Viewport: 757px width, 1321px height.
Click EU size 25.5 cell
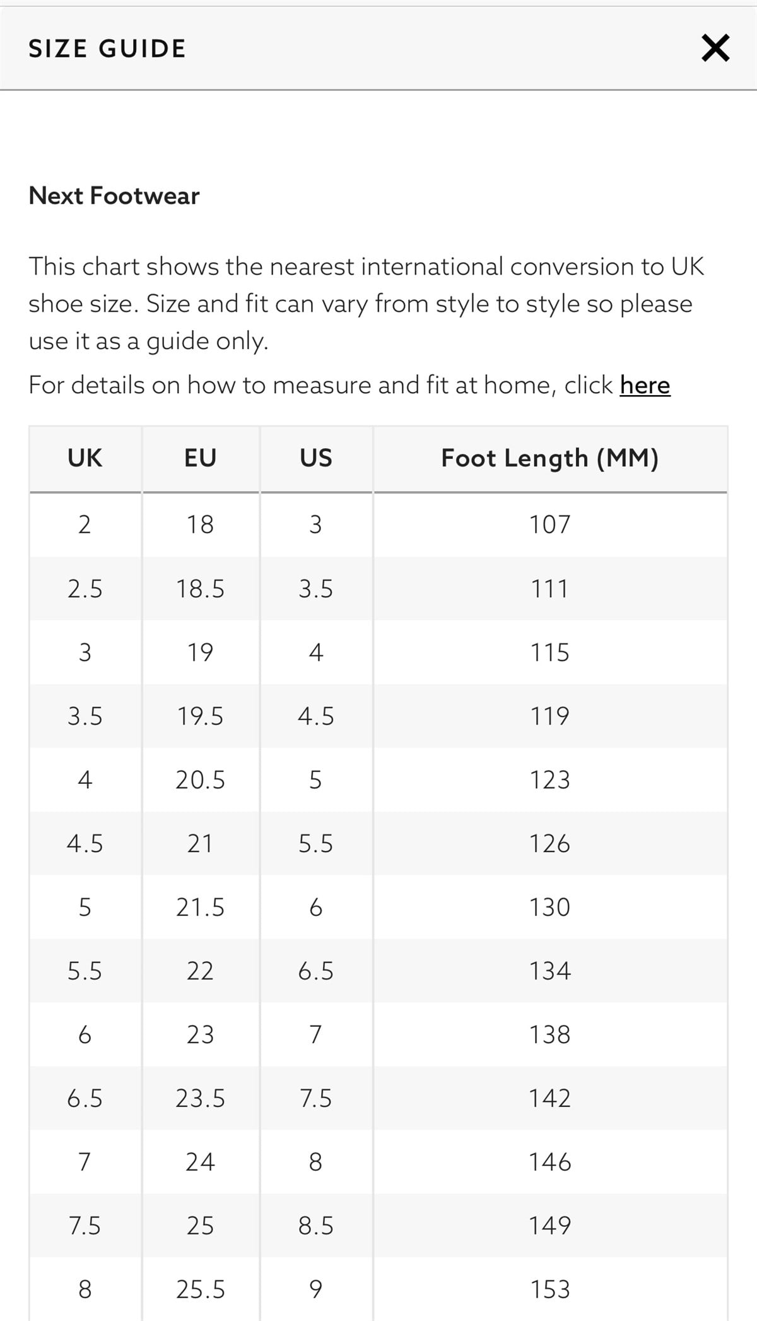click(200, 1289)
